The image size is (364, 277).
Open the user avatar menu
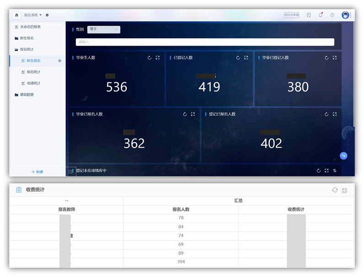coord(345,15)
